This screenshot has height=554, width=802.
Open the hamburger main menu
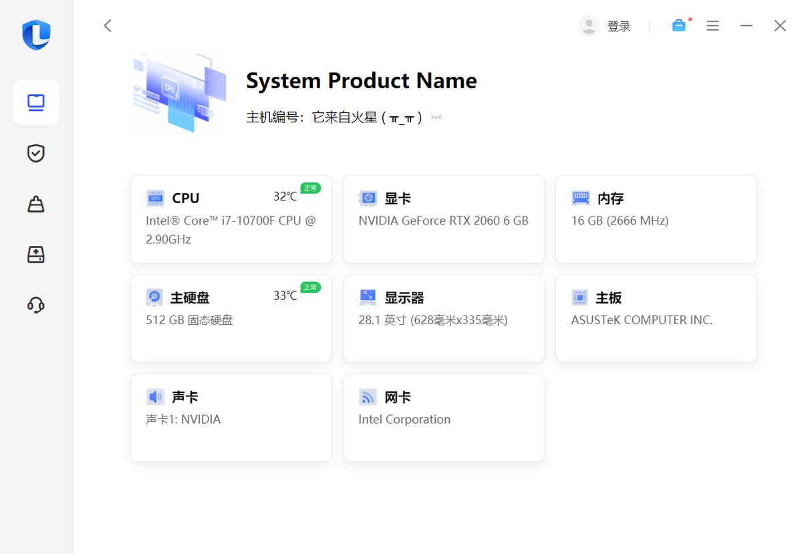(712, 25)
